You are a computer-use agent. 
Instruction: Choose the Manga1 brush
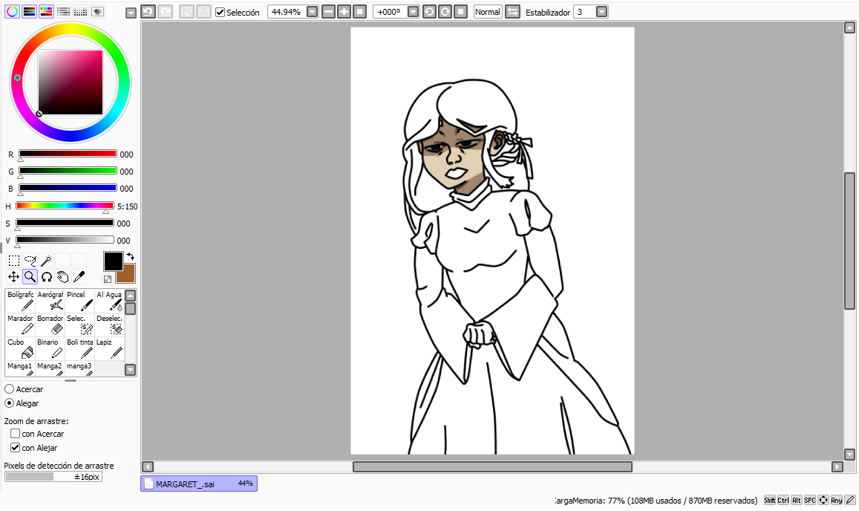20,368
